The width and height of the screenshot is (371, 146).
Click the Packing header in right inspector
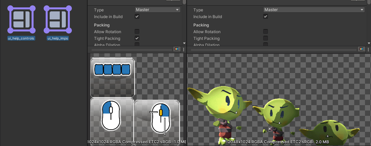[201, 25]
